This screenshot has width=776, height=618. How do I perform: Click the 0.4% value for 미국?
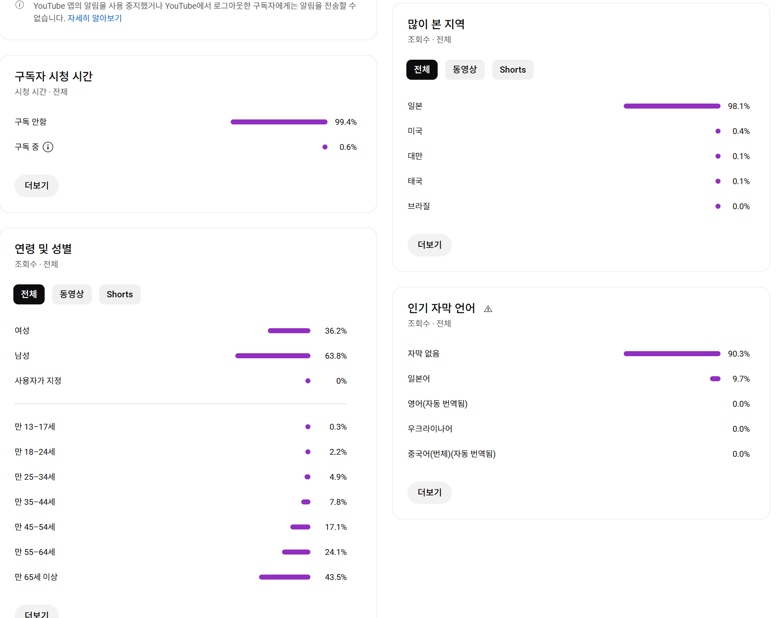tap(741, 131)
